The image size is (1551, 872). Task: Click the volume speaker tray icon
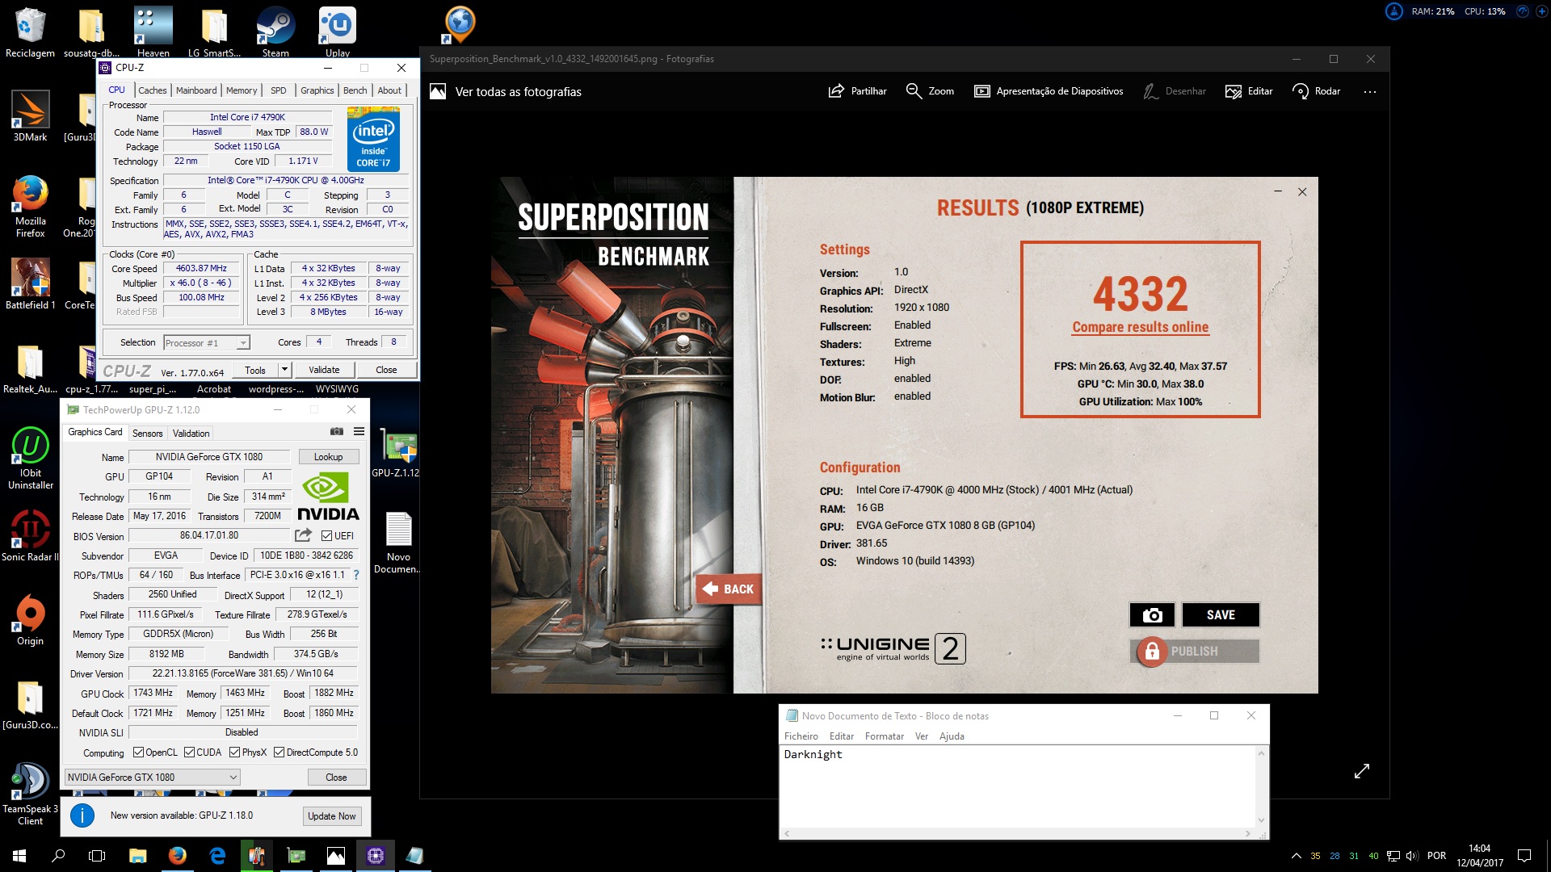1412,856
